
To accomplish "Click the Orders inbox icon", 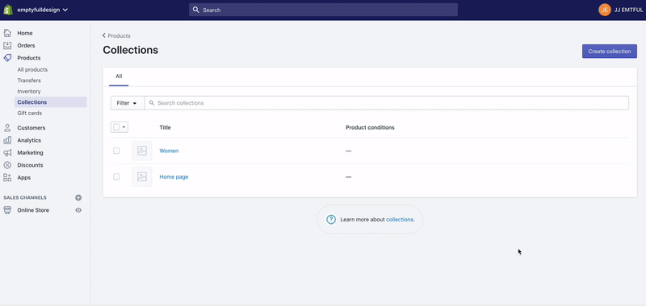I will tap(7, 46).
